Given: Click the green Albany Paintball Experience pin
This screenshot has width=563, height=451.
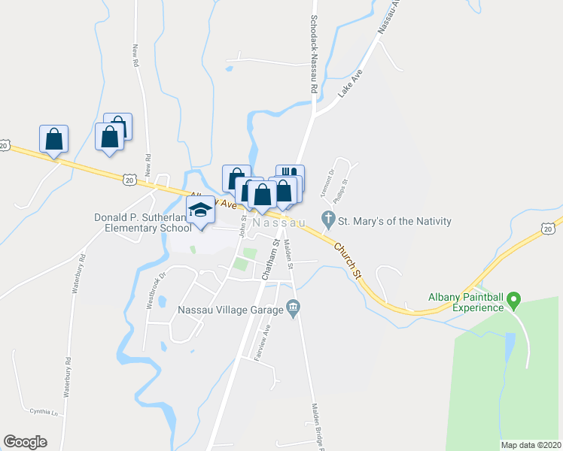Looking at the screenshot, I should point(514,301).
